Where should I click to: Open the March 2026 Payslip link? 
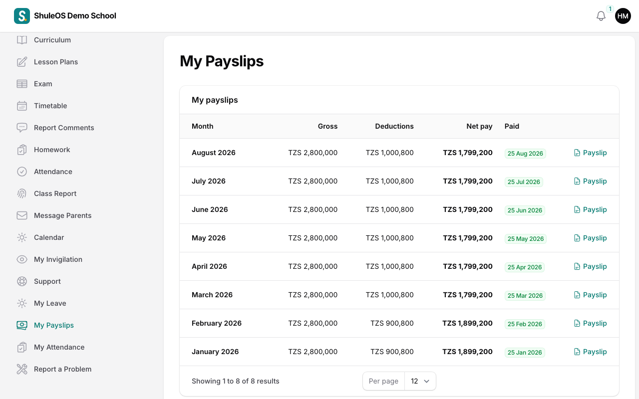590,295
